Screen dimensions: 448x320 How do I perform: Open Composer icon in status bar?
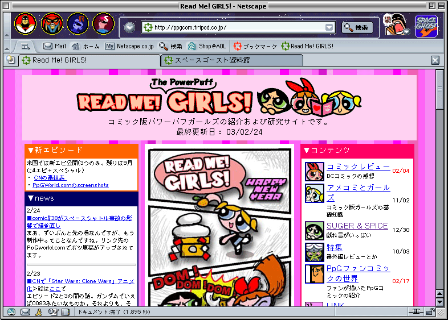[x=53, y=312]
